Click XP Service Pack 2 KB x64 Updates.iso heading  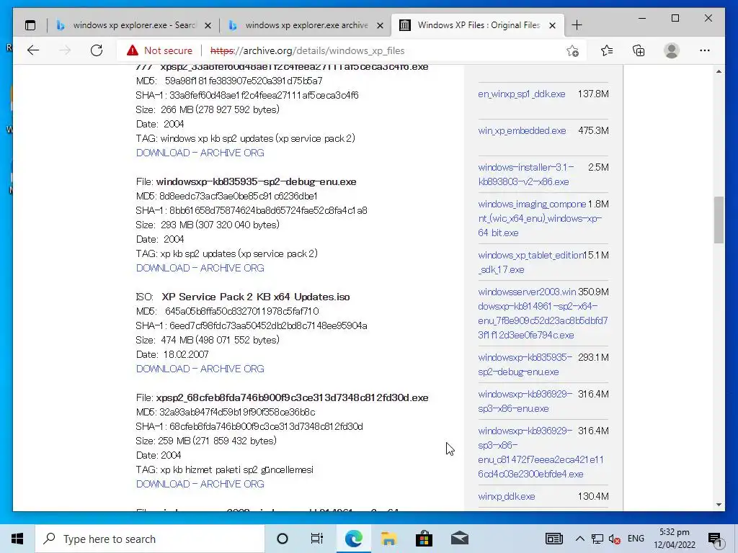[256, 297]
